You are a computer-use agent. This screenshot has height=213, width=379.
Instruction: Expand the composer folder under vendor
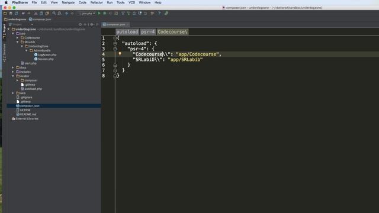[17, 80]
